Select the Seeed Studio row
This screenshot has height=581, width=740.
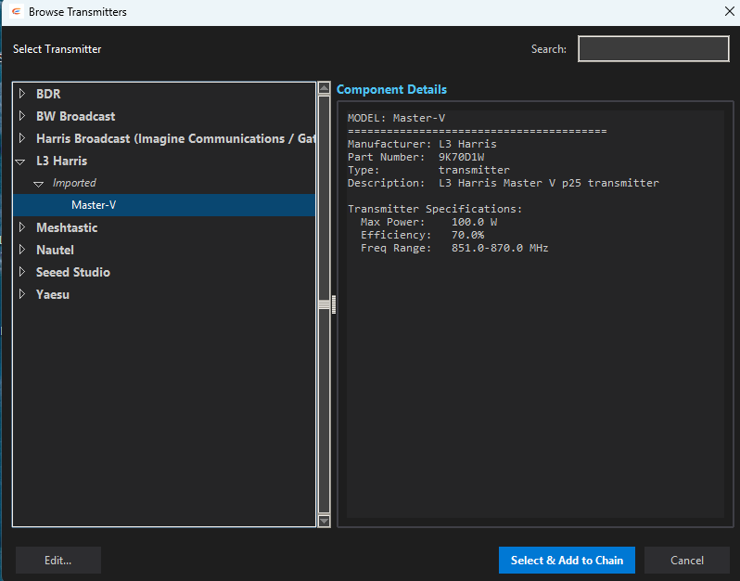point(164,272)
